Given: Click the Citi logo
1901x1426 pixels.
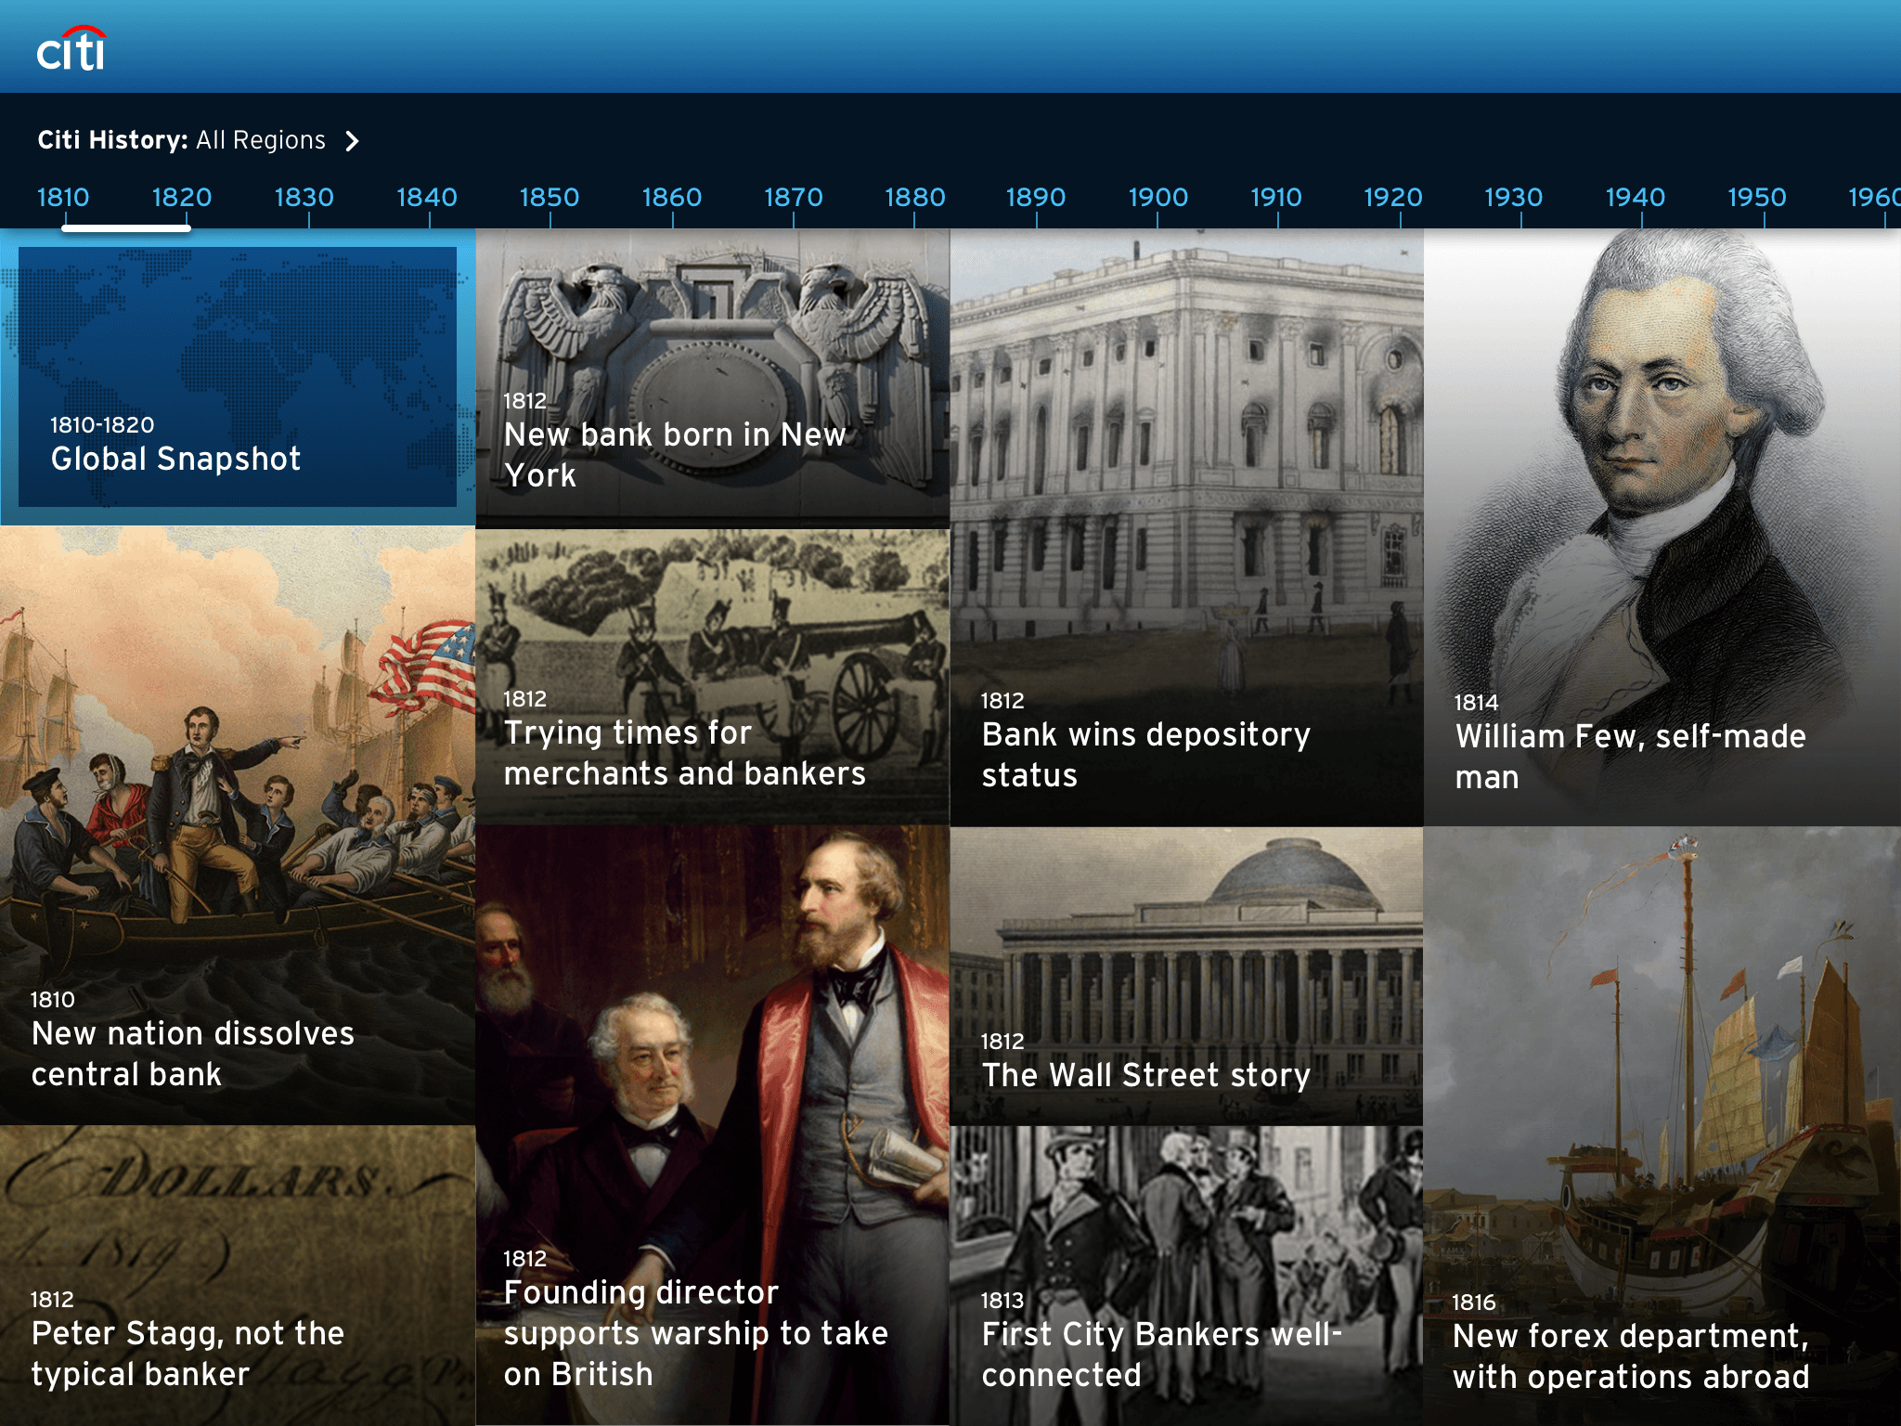Looking at the screenshot, I should click(71, 48).
